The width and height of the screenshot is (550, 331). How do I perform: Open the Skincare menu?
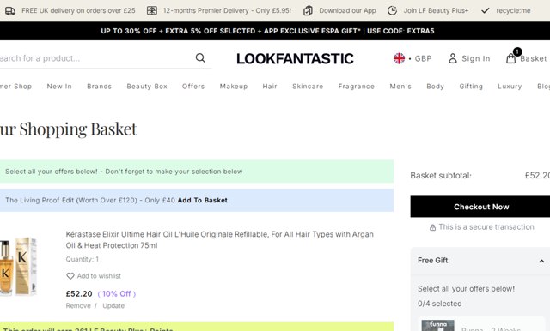308,87
